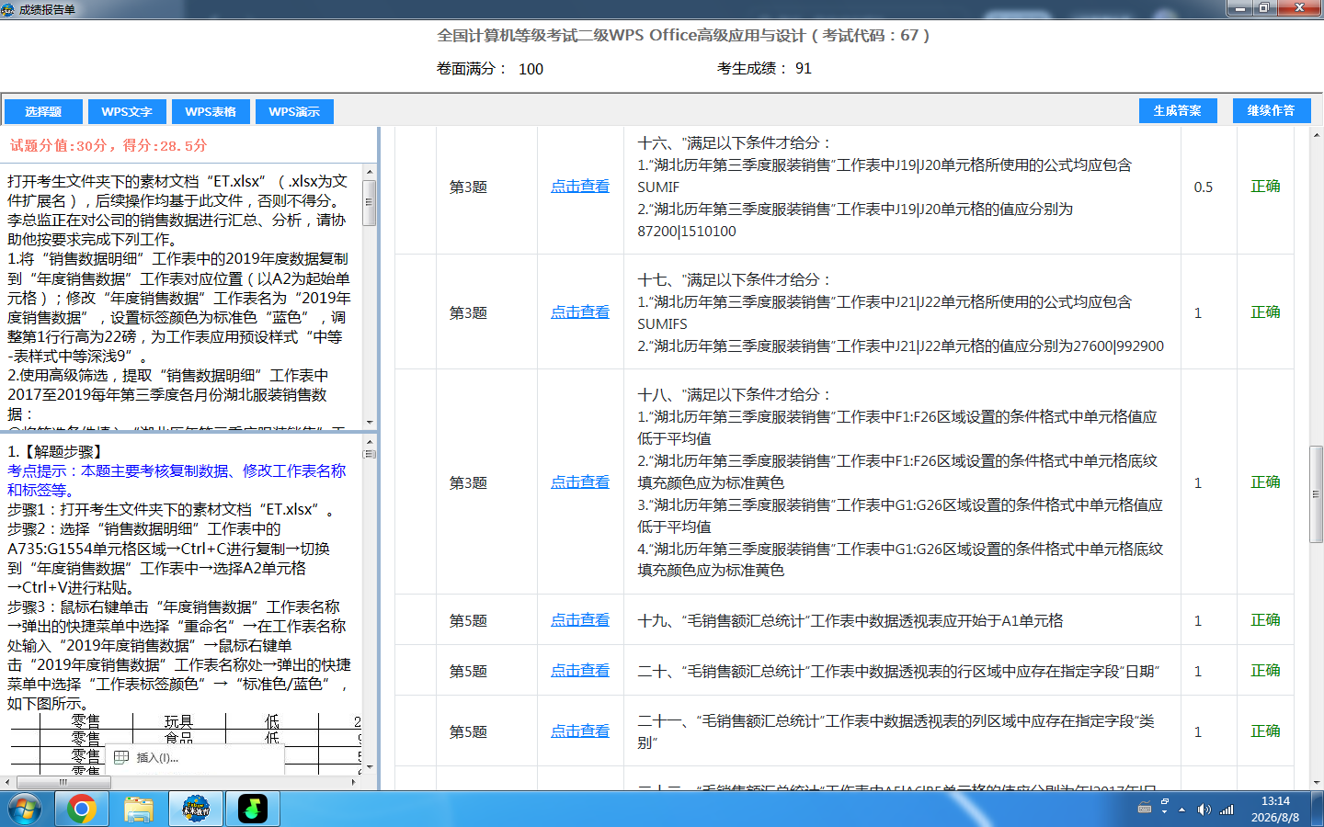The width and height of the screenshot is (1324, 827).
Task: Click the 解题步骤 panel's horizontal scrollbar thumb
Action: 63,782
